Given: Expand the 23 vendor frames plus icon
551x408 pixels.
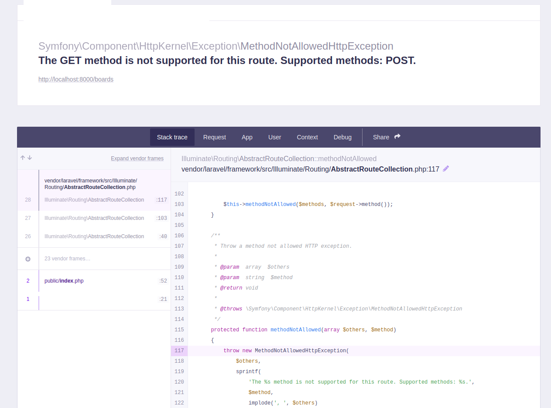Looking at the screenshot, I should point(28,259).
